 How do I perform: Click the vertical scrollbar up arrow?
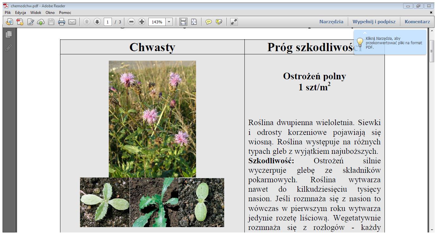(432, 31)
